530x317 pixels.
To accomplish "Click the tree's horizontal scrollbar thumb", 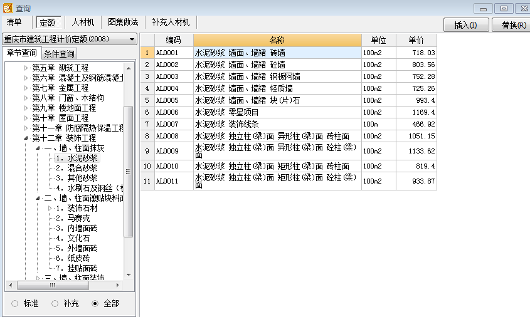I will (x=53, y=285).
